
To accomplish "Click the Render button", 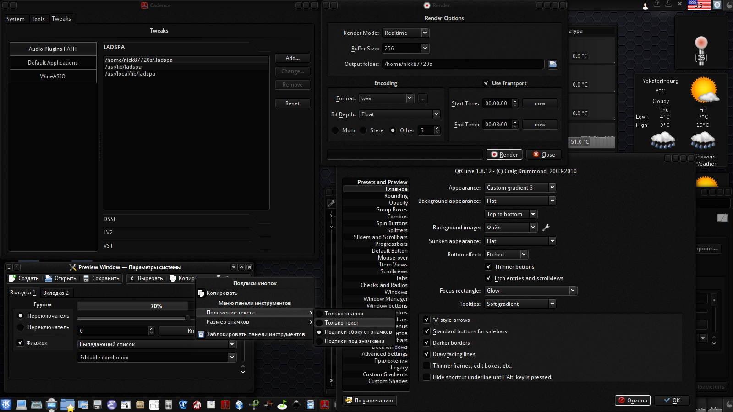I will pyautogui.click(x=504, y=155).
